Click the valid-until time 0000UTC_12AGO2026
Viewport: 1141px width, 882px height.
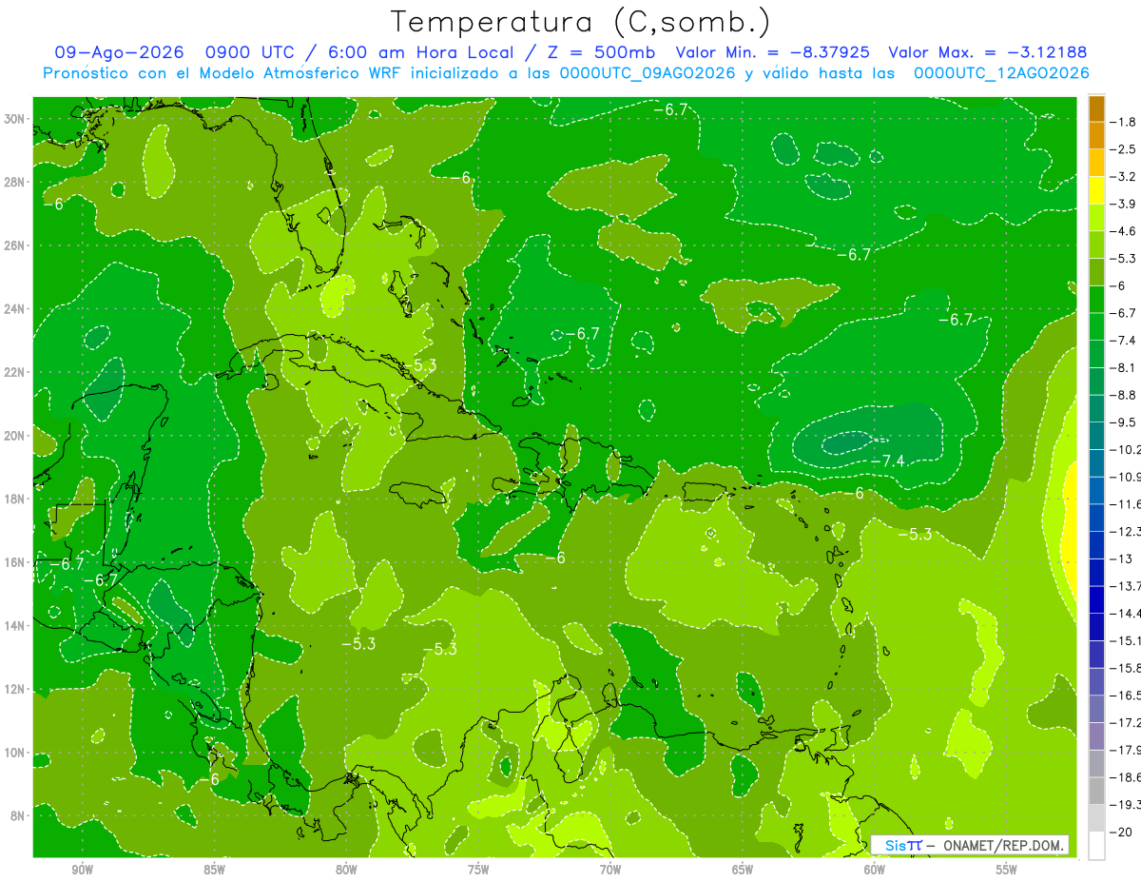click(1001, 73)
